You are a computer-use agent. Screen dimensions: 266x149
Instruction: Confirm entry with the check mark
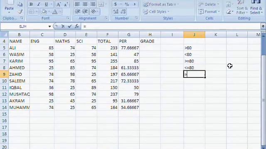[x=70, y=26]
